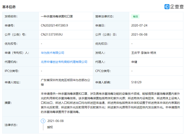Screen dimensions: 186x136
Task: Click the publication number CN213373959U
Action: click(52, 34)
